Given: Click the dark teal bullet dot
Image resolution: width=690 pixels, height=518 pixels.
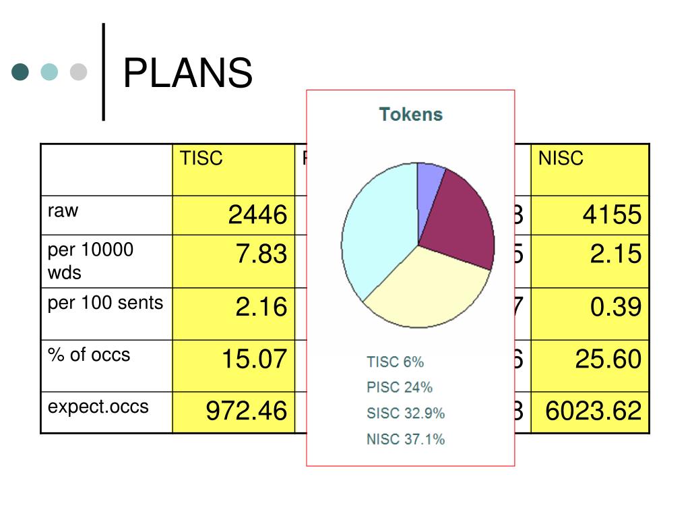Looking at the screenshot, I should pyautogui.click(x=20, y=71).
